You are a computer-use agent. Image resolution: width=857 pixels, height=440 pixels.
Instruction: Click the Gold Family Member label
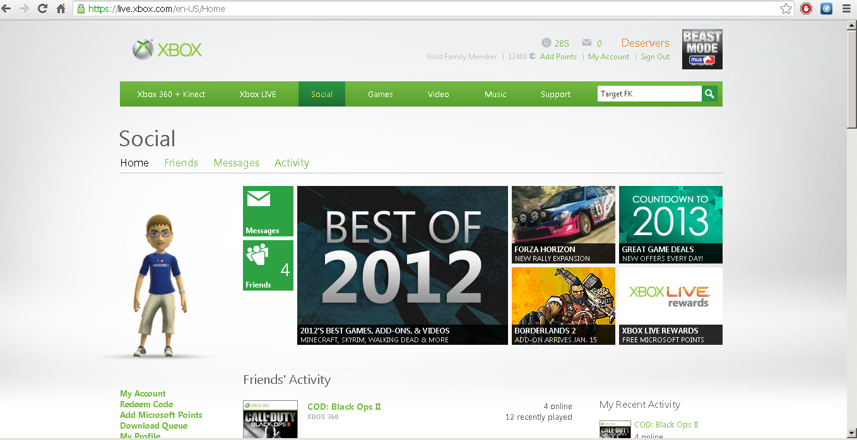[461, 57]
